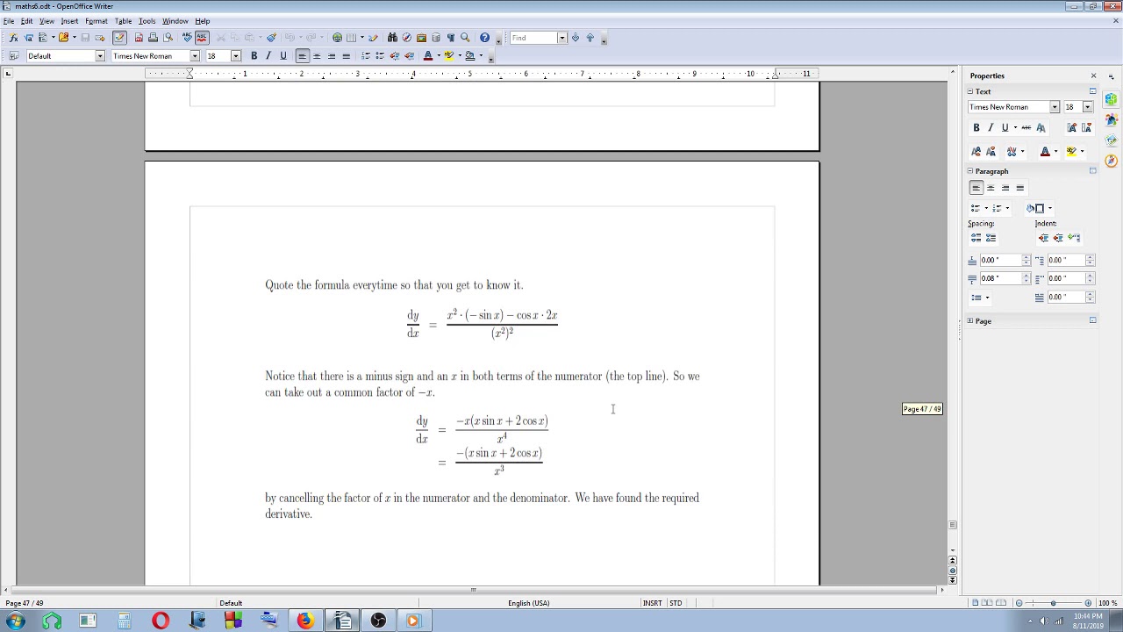This screenshot has width=1123, height=632.
Task: Open the Styles and Formatting sidebar tab
Action: [x=1112, y=119]
